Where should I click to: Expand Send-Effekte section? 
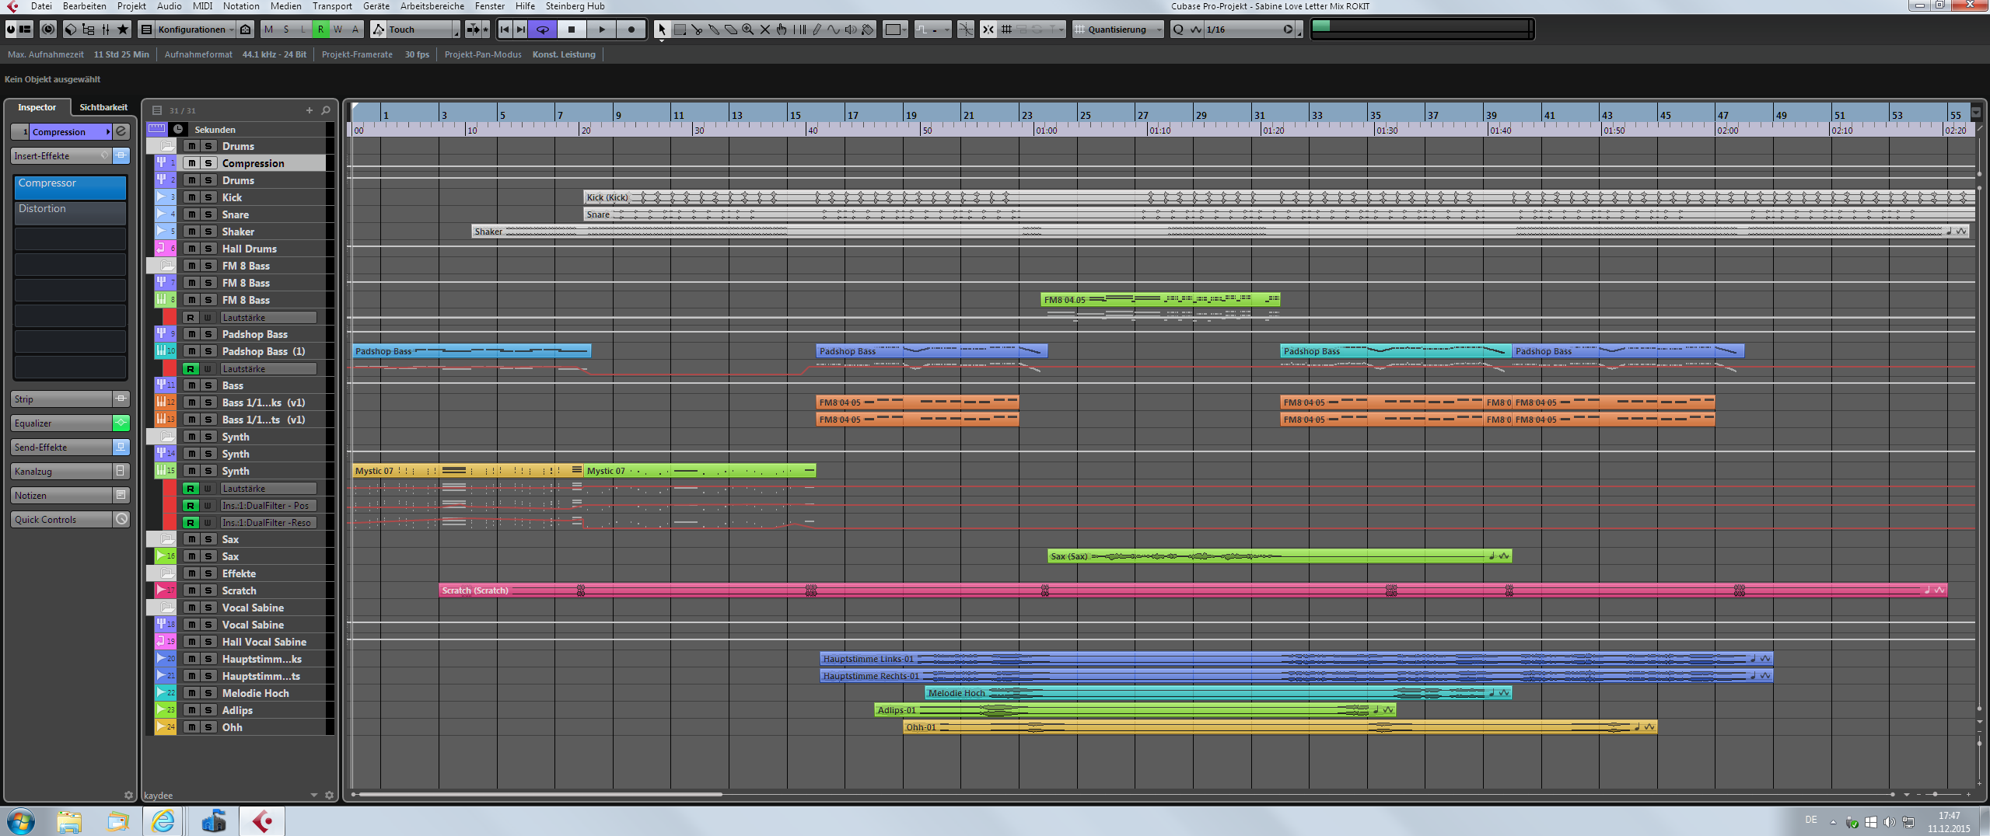coord(62,447)
